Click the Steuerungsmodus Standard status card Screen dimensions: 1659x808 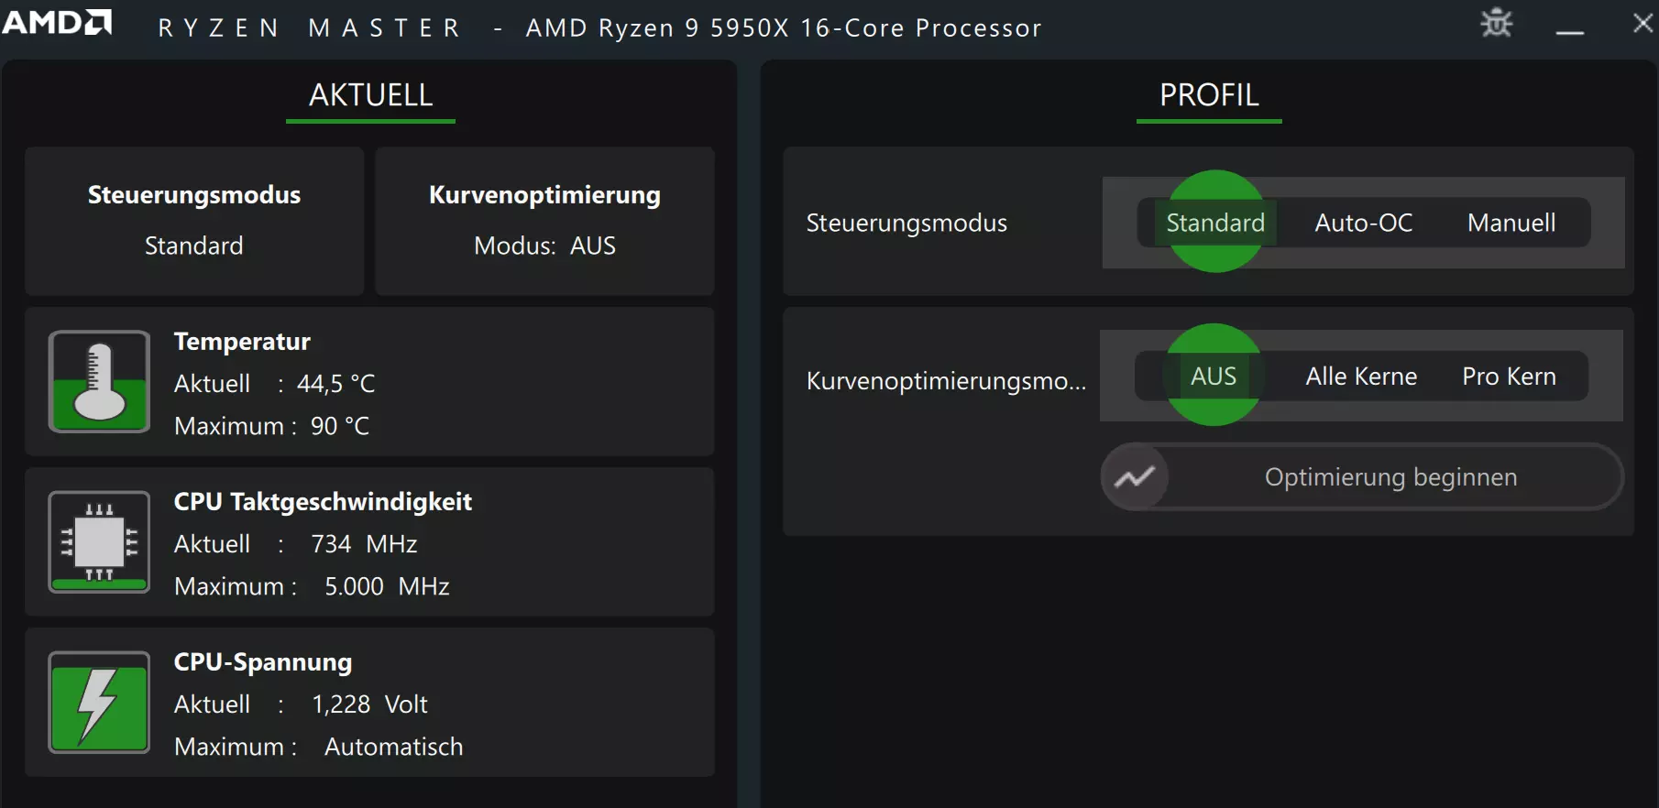[x=194, y=221]
